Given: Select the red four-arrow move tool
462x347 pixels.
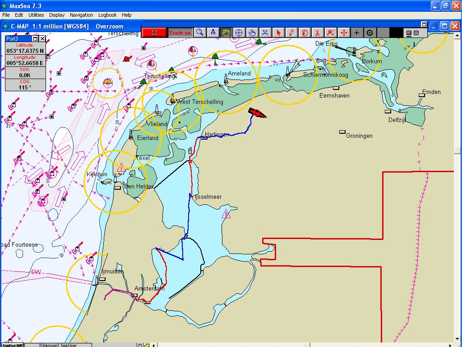Looking at the screenshot, I should 343,33.
